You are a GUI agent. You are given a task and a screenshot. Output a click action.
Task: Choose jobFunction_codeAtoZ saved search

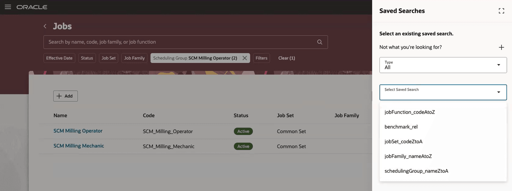click(410, 112)
